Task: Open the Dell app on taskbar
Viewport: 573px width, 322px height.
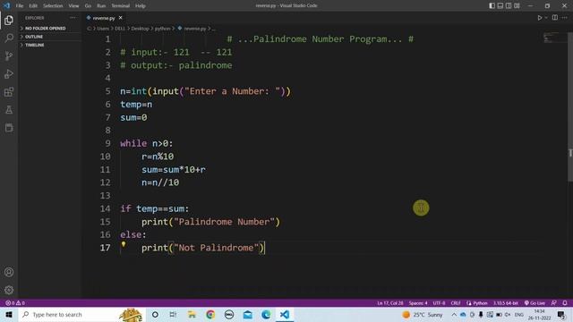Action: pos(229,314)
